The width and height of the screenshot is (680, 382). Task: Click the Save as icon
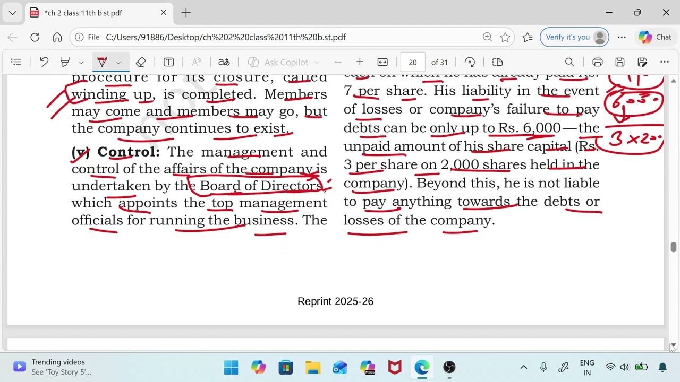[x=642, y=62]
